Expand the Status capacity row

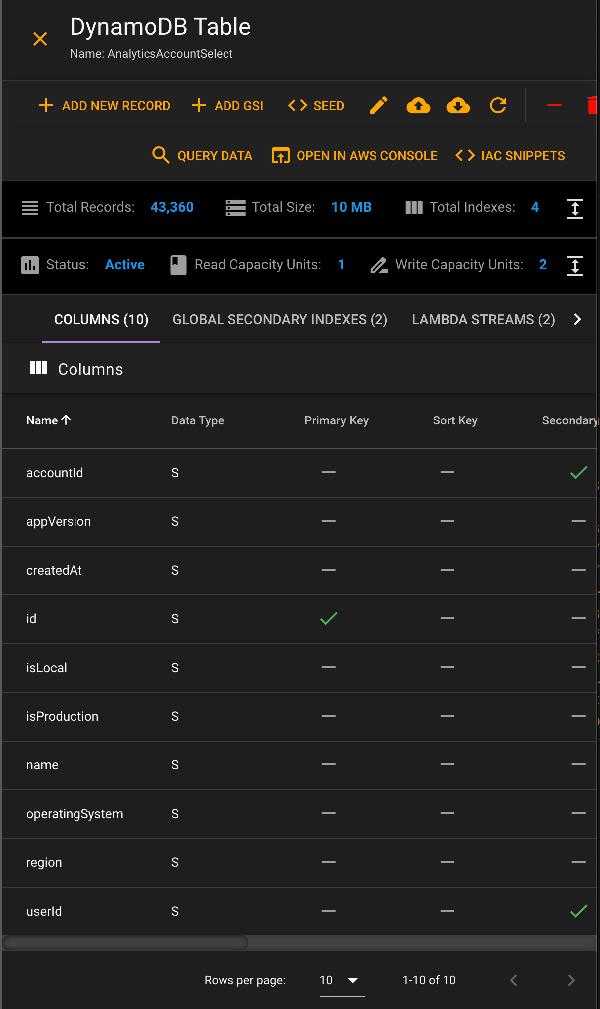575,266
